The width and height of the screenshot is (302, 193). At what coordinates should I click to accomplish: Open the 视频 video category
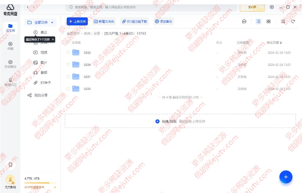(40, 52)
